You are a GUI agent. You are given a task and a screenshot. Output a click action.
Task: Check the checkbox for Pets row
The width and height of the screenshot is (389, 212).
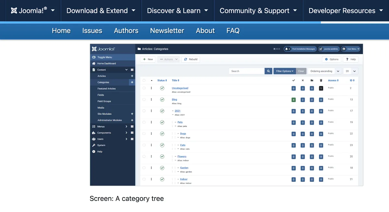point(144,122)
